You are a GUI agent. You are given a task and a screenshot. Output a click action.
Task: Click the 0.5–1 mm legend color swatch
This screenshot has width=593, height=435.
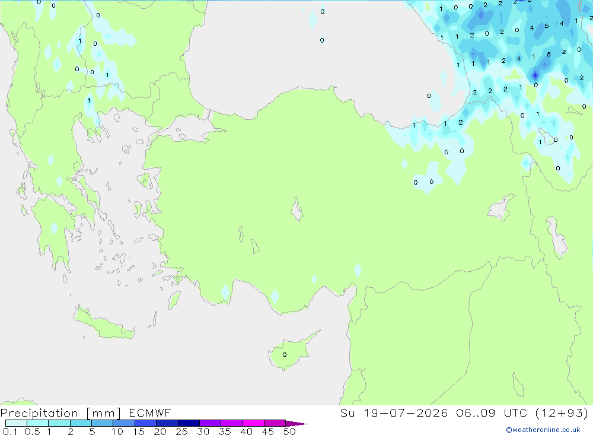(38, 423)
